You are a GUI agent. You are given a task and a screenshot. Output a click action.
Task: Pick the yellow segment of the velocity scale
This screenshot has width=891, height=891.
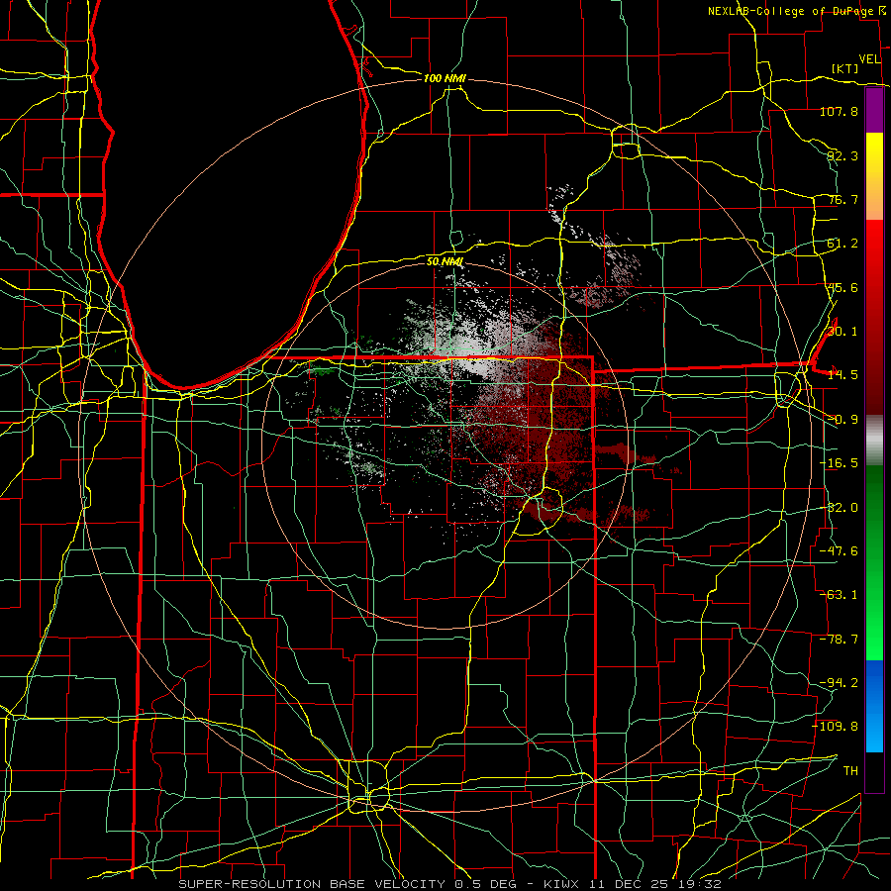click(874, 154)
